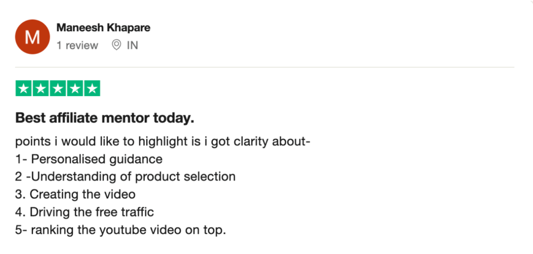Select the fourth green star
This screenshot has width=533, height=254.
tap(75, 88)
